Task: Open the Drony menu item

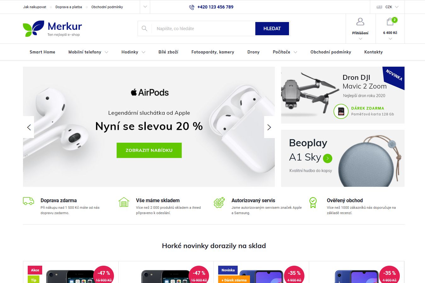Action: coord(253,52)
